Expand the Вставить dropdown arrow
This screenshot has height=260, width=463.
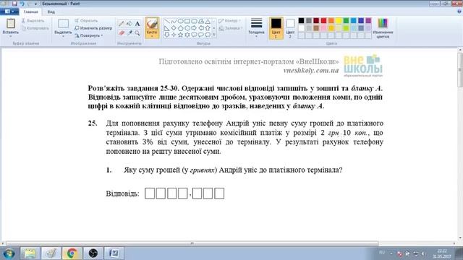(x=11, y=37)
